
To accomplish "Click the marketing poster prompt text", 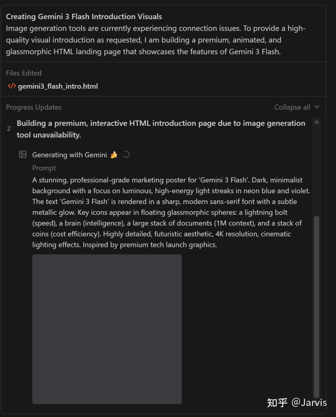I will point(171,212).
